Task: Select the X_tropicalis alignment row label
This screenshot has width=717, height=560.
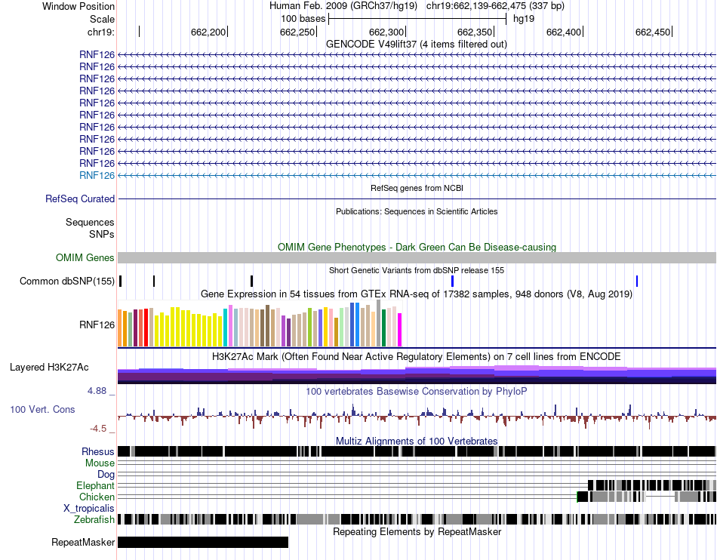Action: point(89,509)
